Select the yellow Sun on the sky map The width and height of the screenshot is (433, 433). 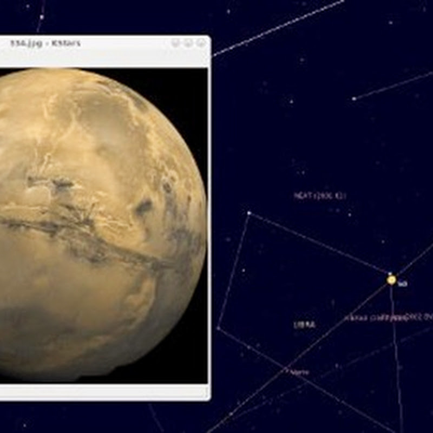pos(391,280)
